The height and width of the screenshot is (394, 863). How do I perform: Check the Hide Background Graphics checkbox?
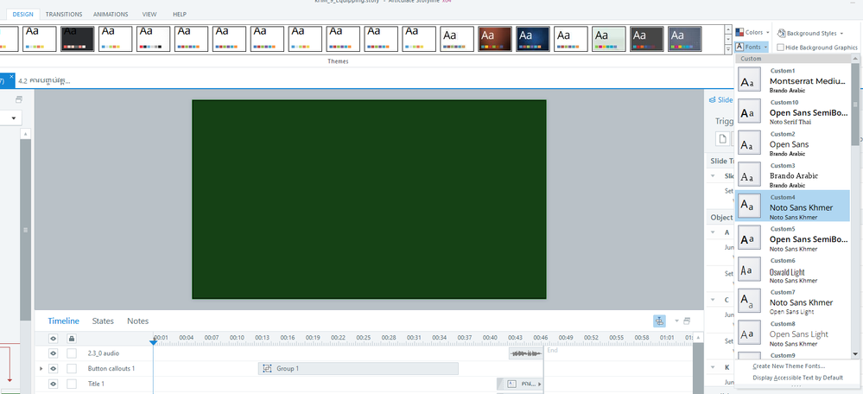coord(780,48)
